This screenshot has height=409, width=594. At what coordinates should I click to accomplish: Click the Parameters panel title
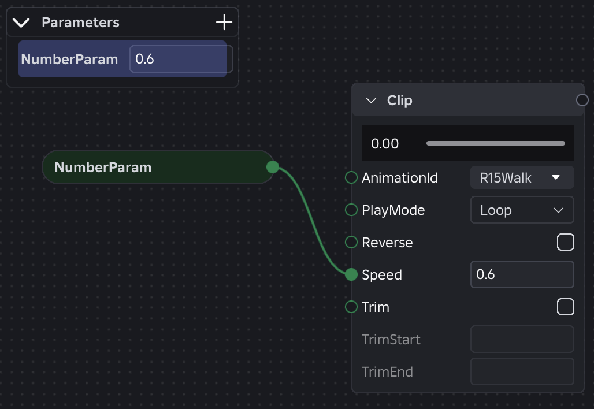80,23
